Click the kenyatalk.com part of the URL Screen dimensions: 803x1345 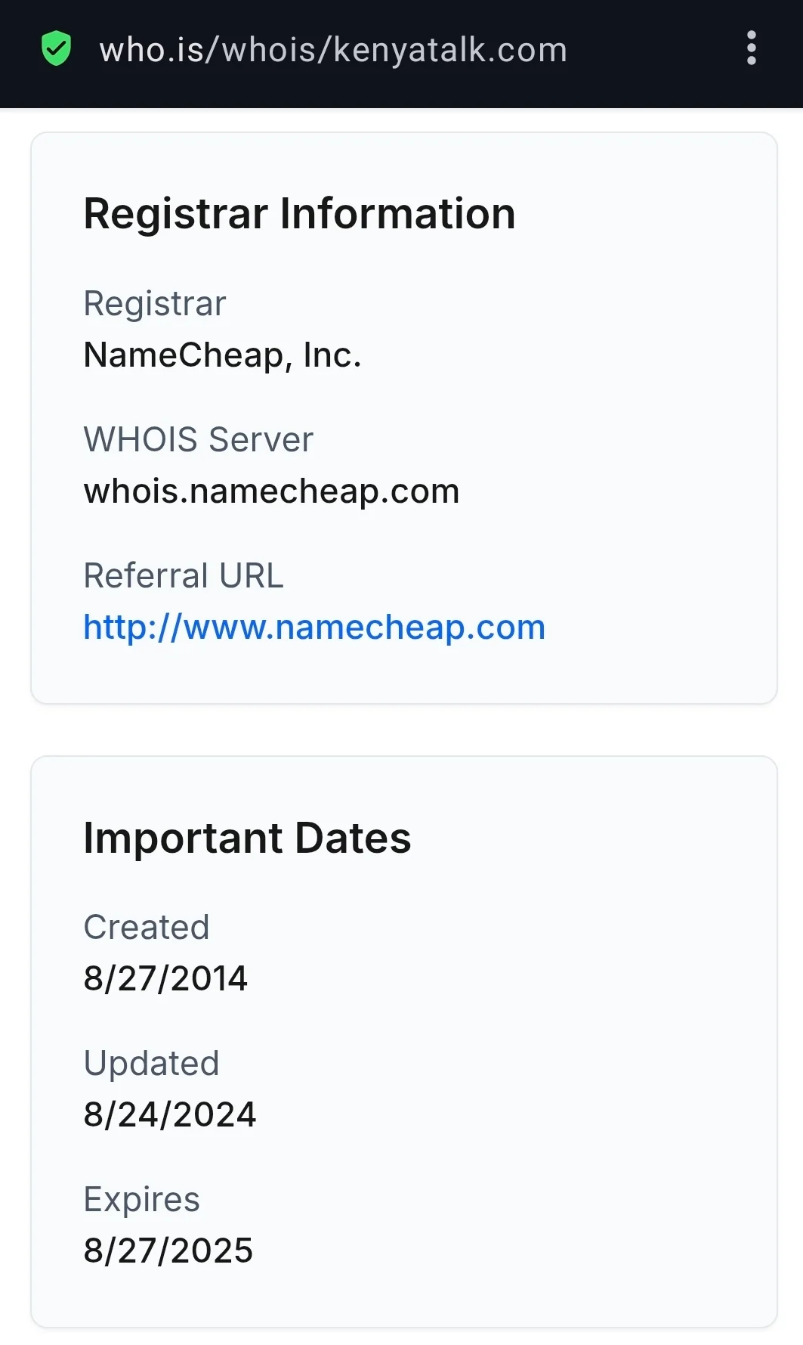[450, 50]
